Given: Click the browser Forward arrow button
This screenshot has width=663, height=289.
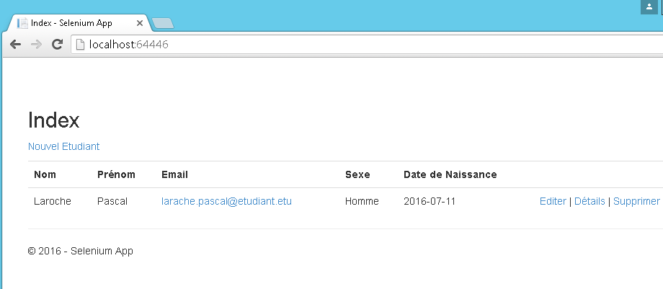Looking at the screenshot, I should (36, 44).
